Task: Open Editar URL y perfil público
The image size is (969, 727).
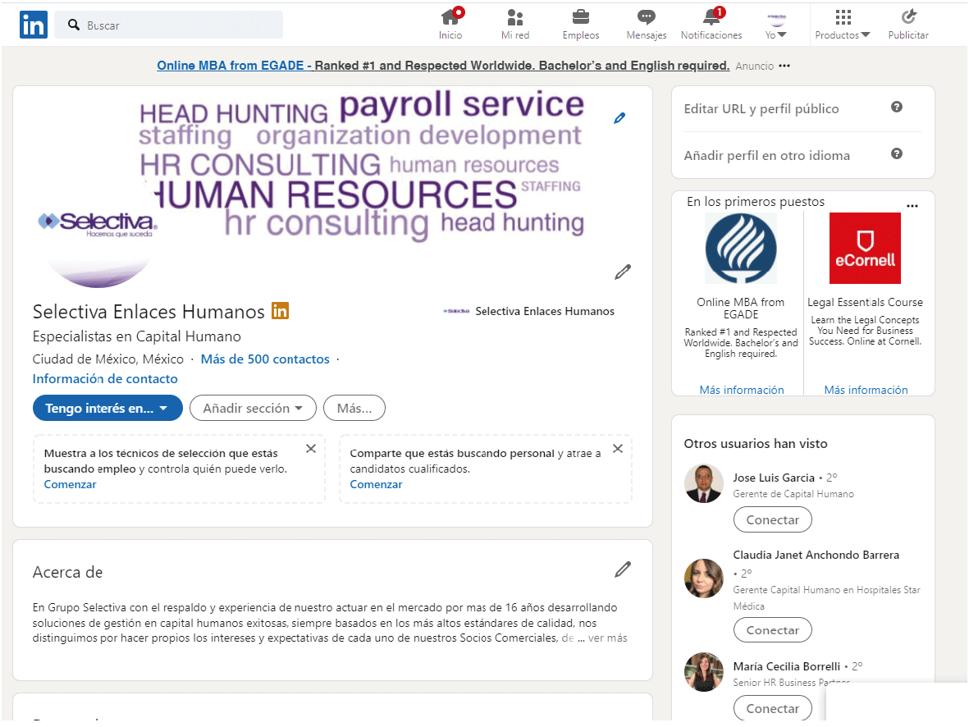Action: [761, 109]
